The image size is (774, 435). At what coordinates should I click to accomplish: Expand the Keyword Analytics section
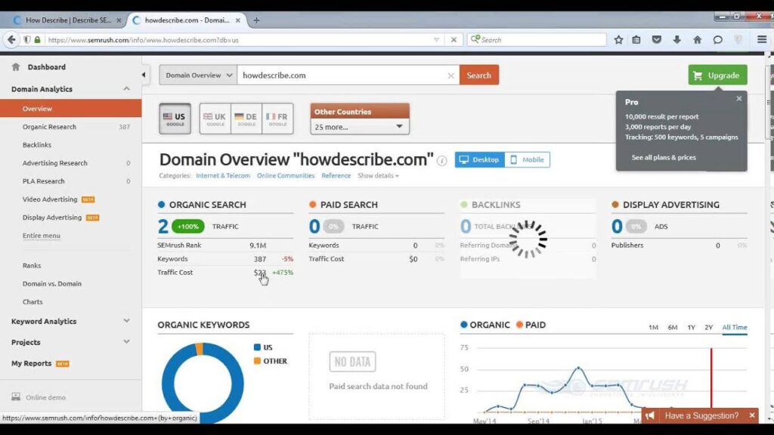(x=126, y=320)
